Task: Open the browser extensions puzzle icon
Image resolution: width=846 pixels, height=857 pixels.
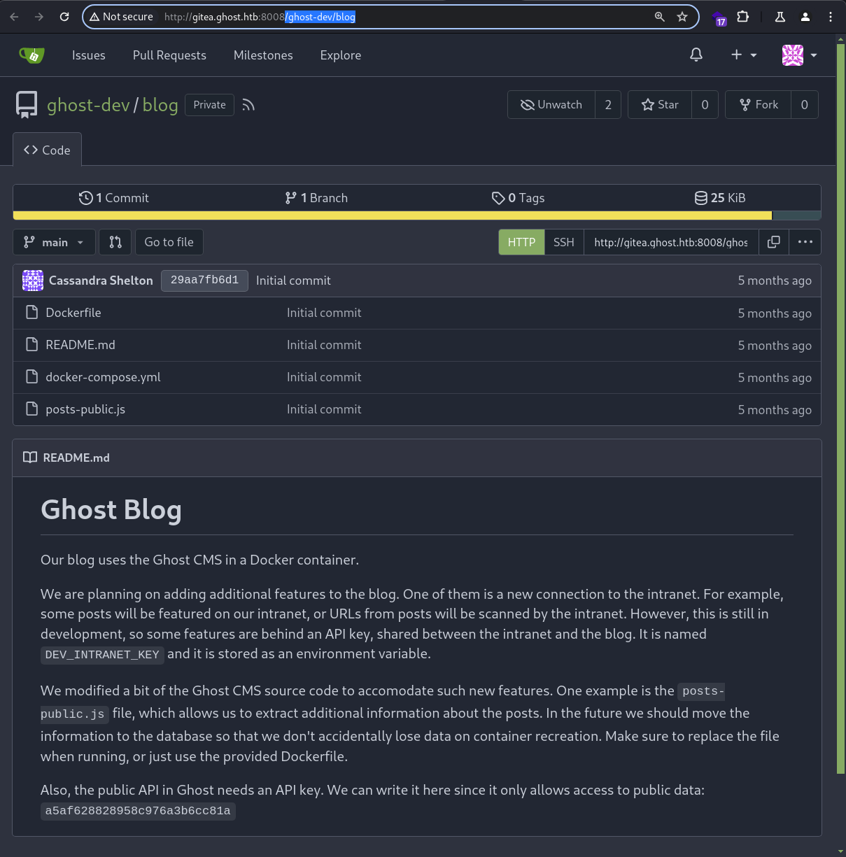Action: (743, 17)
